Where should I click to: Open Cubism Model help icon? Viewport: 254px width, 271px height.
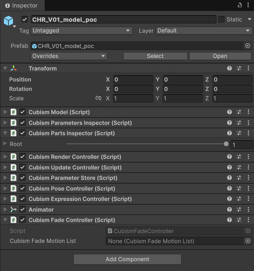229,112
